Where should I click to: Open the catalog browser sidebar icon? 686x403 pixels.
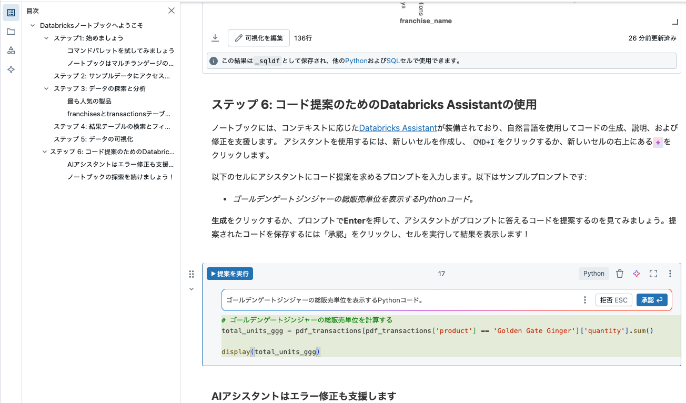11,50
